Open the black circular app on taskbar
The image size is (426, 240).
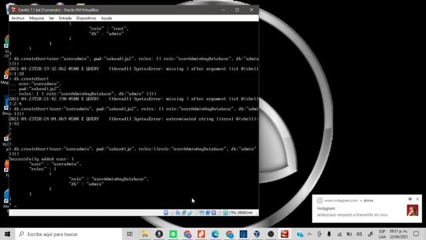(x=271, y=234)
